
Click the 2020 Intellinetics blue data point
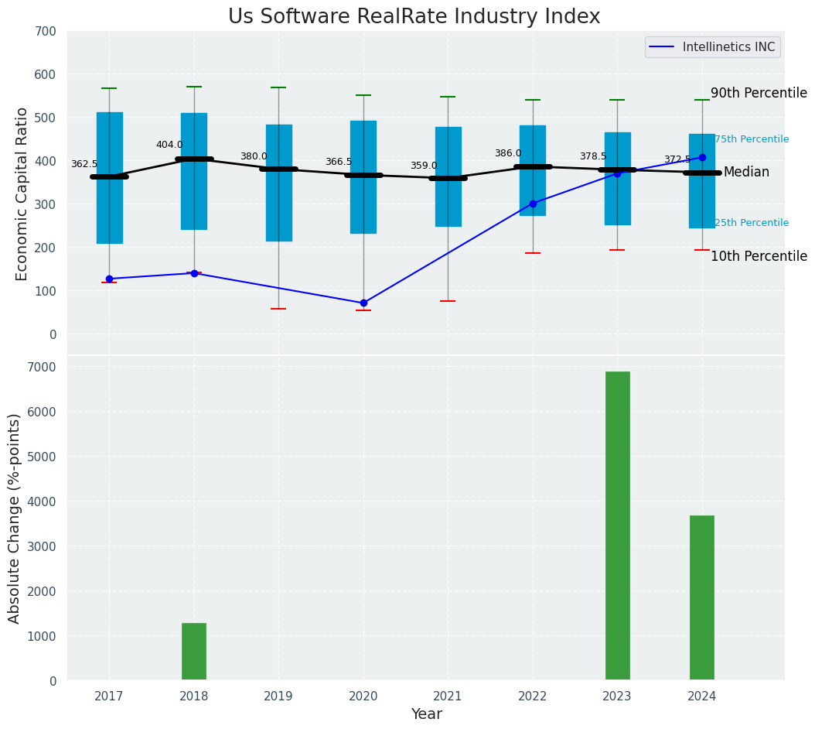coord(363,303)
